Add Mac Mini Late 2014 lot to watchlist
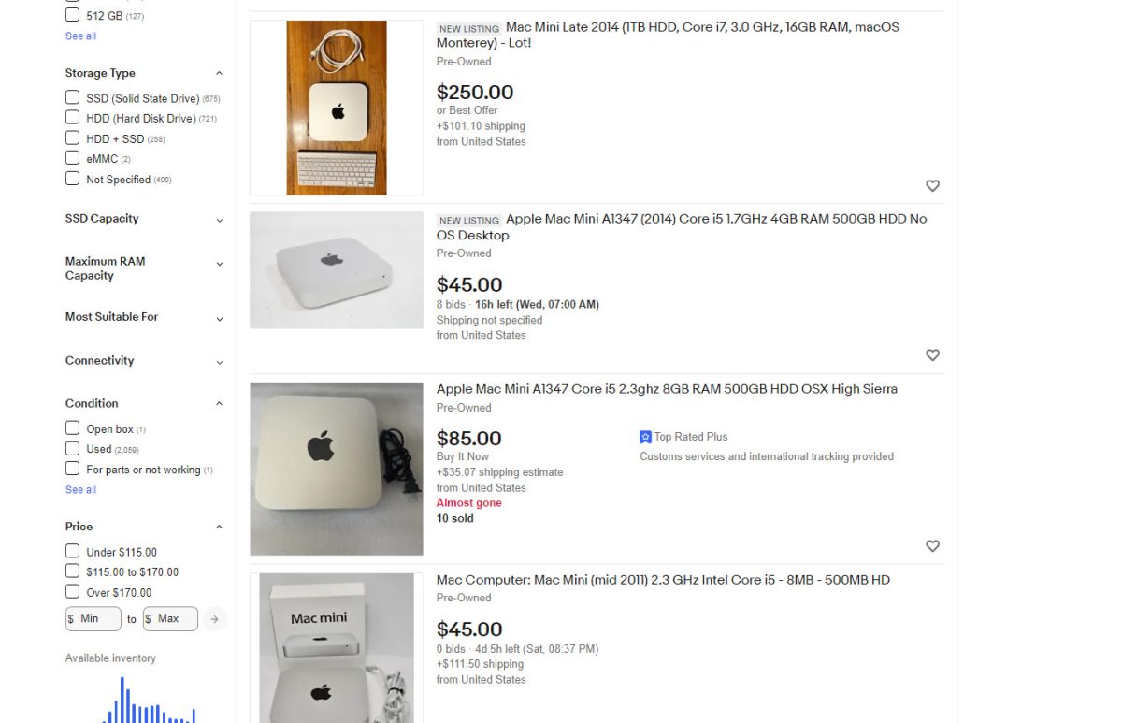The image size is (1122, 723). pos(932,185)
